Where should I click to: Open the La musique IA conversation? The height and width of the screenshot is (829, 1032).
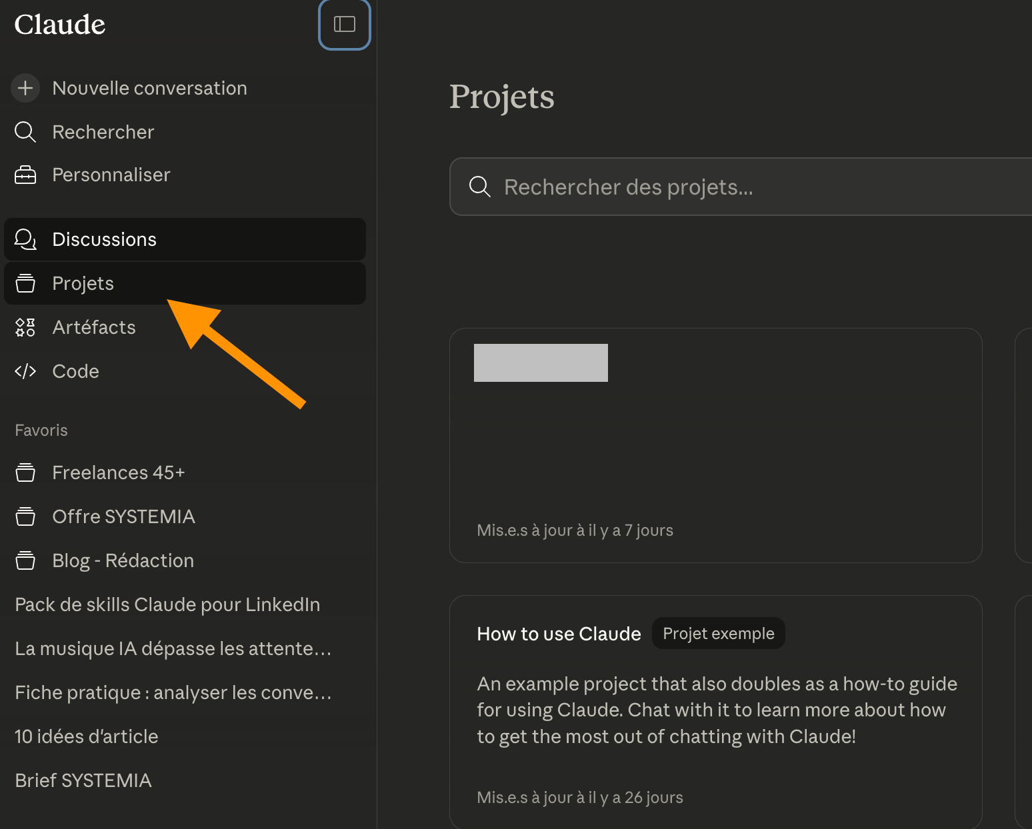(173, 648)
